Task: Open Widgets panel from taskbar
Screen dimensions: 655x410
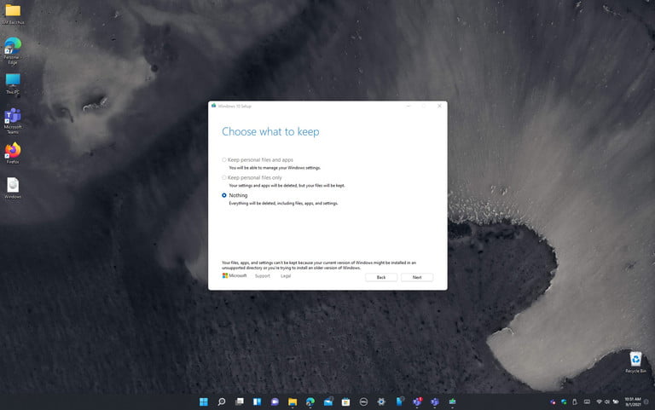Action: [257, 401]
